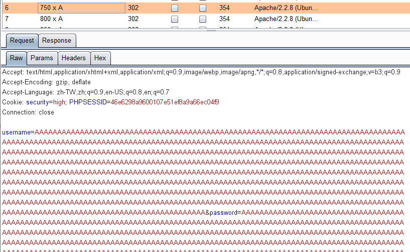Click status 302 in row 6
Viewport: 410px width, 252px height.
pyautogui.click(x=133, y=8)
